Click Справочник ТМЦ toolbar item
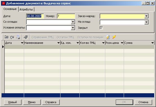156x107 pixels. click(42, 37)
